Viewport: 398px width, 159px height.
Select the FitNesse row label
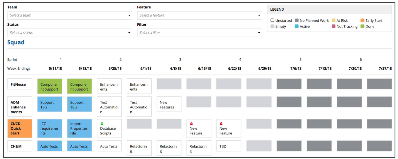click(20, 84)
